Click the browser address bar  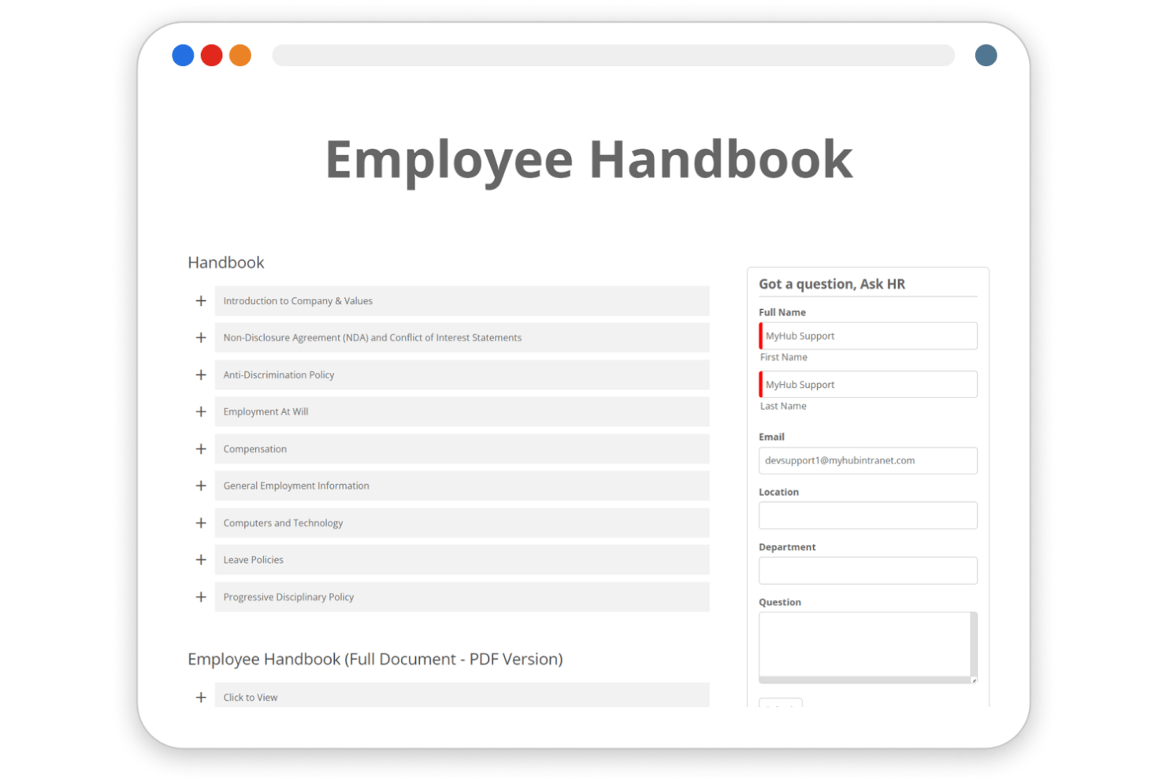613,55
